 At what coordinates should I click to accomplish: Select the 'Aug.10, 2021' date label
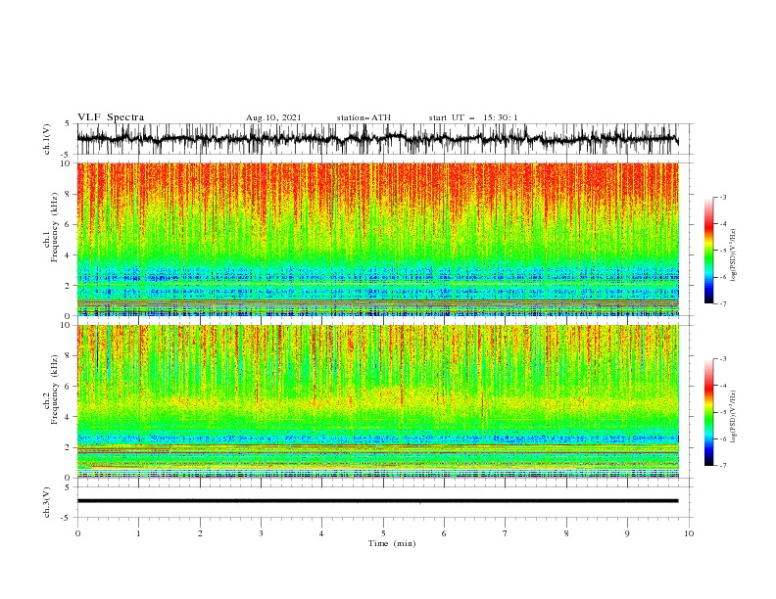pyautogui.click(x=273, y=117)
